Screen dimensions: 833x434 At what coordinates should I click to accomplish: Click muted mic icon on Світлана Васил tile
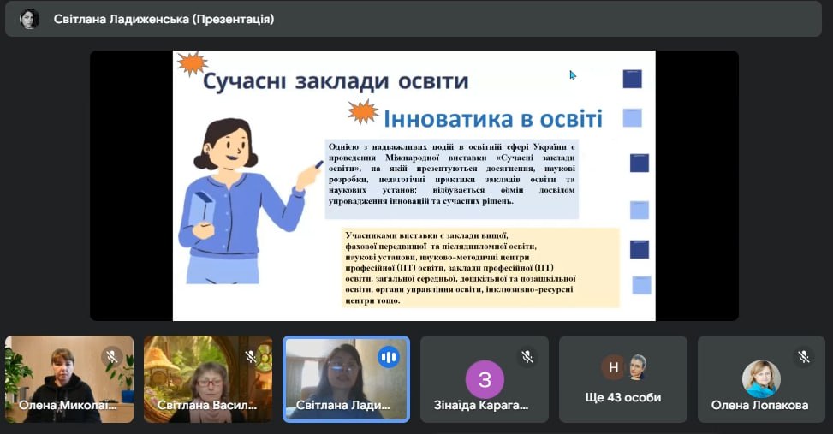point(250,356)
